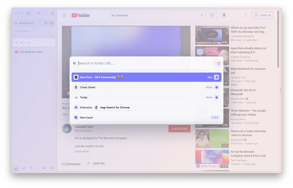Screen dimensions: 293x188
Task: Open 'What's on my Ayn Odin Pro?' title
Action: (x=248, y=30)
